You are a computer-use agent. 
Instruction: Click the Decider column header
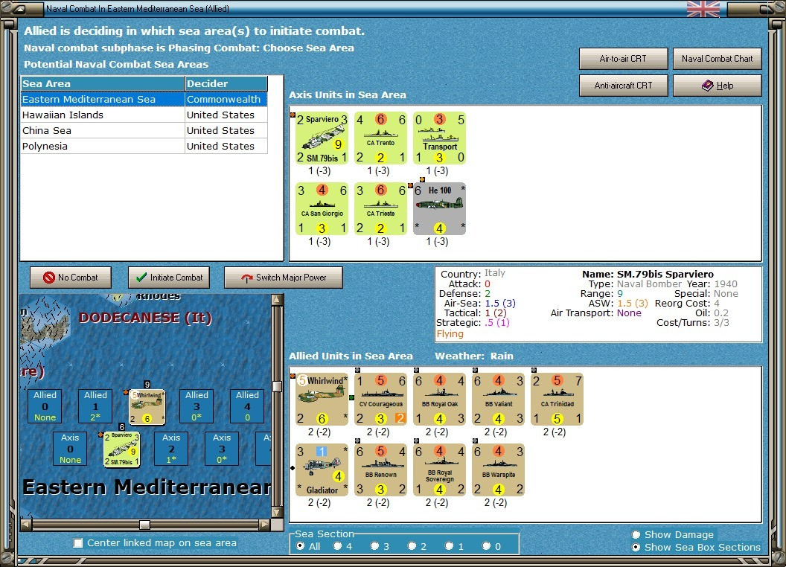tap(226, 84)
